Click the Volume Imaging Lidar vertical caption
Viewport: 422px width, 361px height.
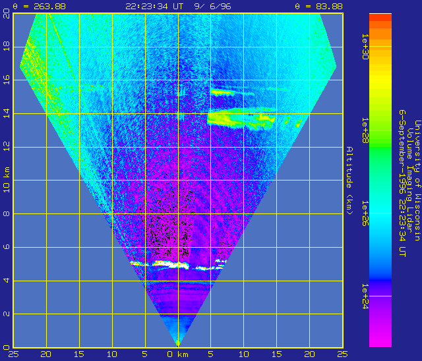pos(409,180)
